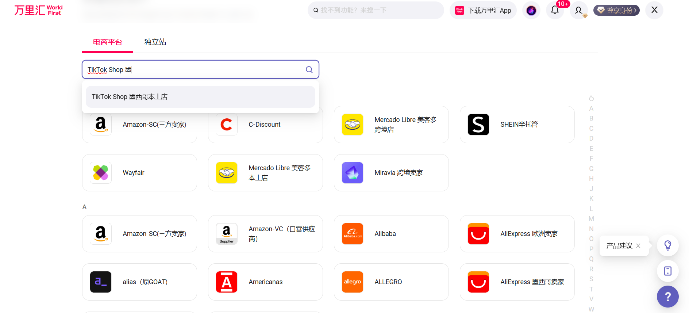Select the AliExpress 欧洲卖家 platform name
Image resolution: width=689 pixels, height=313 pixels.
pos(529,234)
